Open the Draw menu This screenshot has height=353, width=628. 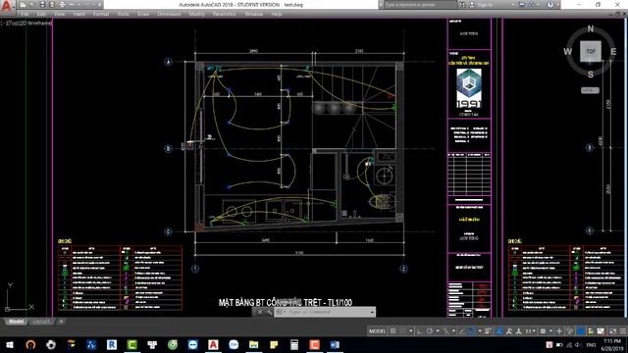[143, 14]
